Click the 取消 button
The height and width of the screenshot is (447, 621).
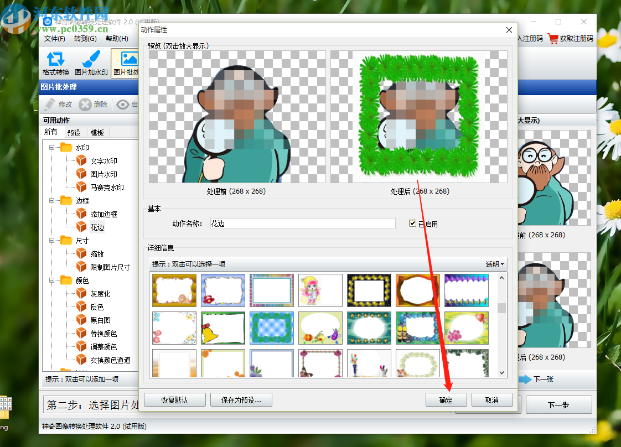click(x=492, y=400)
